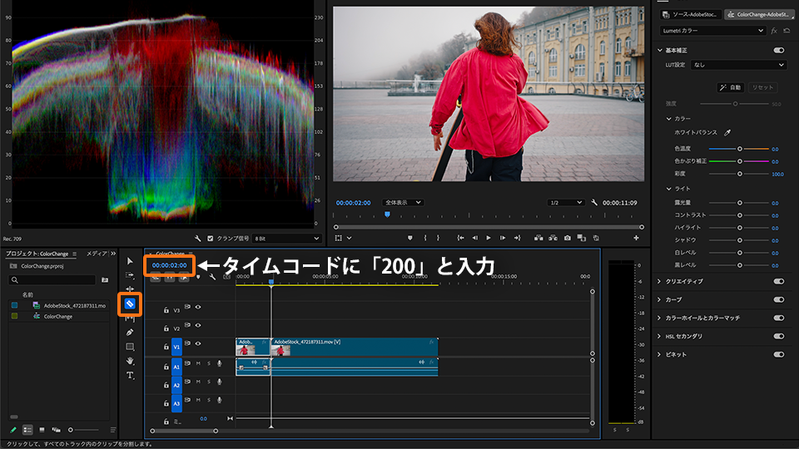799x449 pixels.
Task: Open the LUT設定 dropdown
Action: point(739,64)
